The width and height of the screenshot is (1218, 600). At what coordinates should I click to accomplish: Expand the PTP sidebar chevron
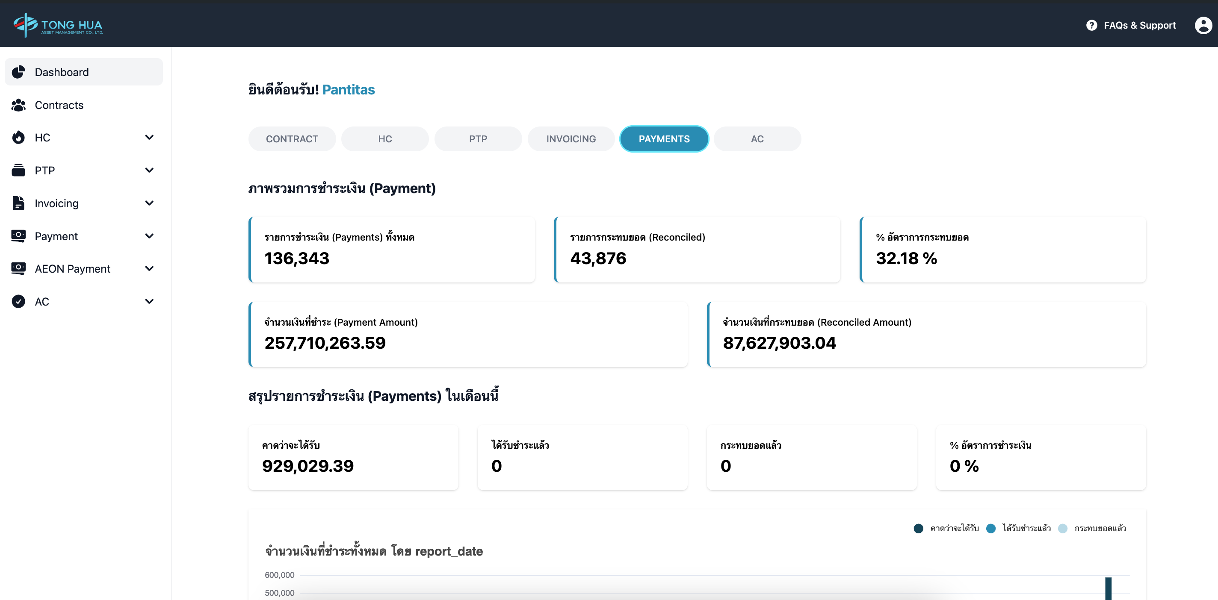[149, 170]
